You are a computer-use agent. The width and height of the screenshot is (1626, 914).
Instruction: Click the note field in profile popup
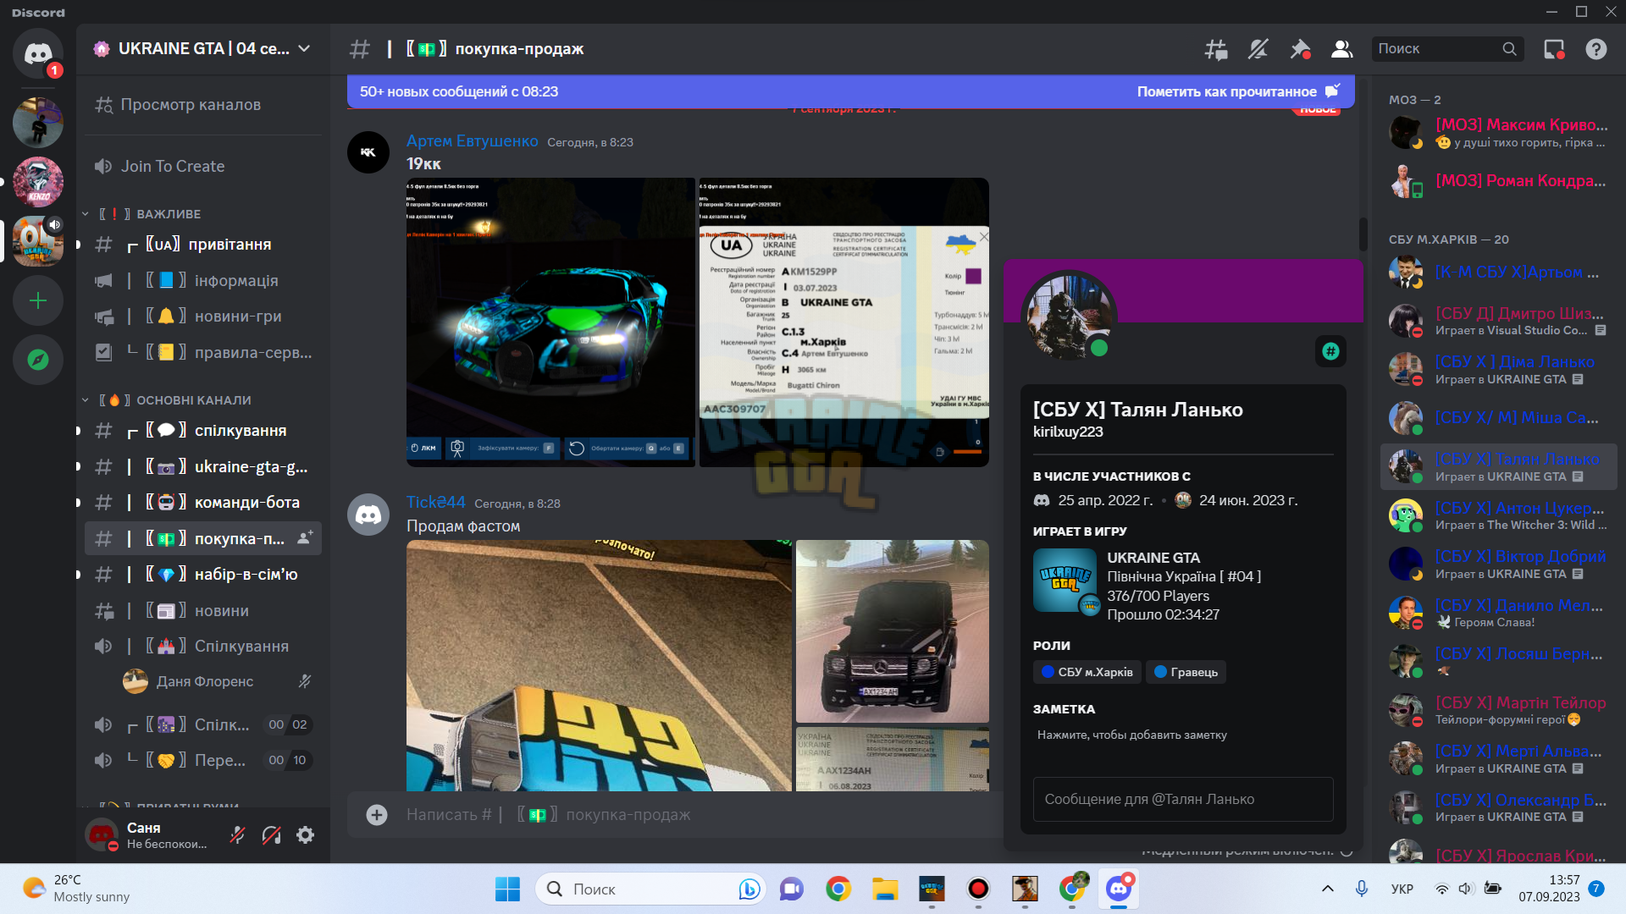[x=1183, y=735]
